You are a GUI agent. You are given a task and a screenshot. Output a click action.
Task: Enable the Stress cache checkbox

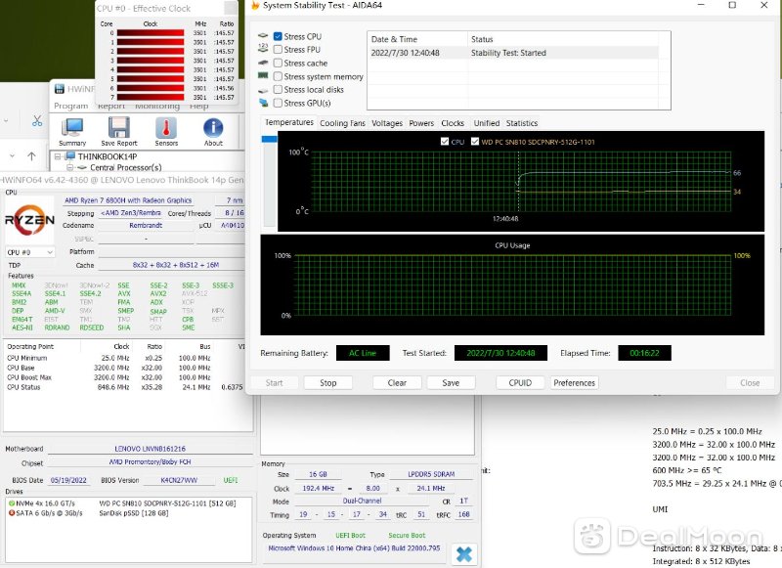pyautogui.click(x=278, y=63)
